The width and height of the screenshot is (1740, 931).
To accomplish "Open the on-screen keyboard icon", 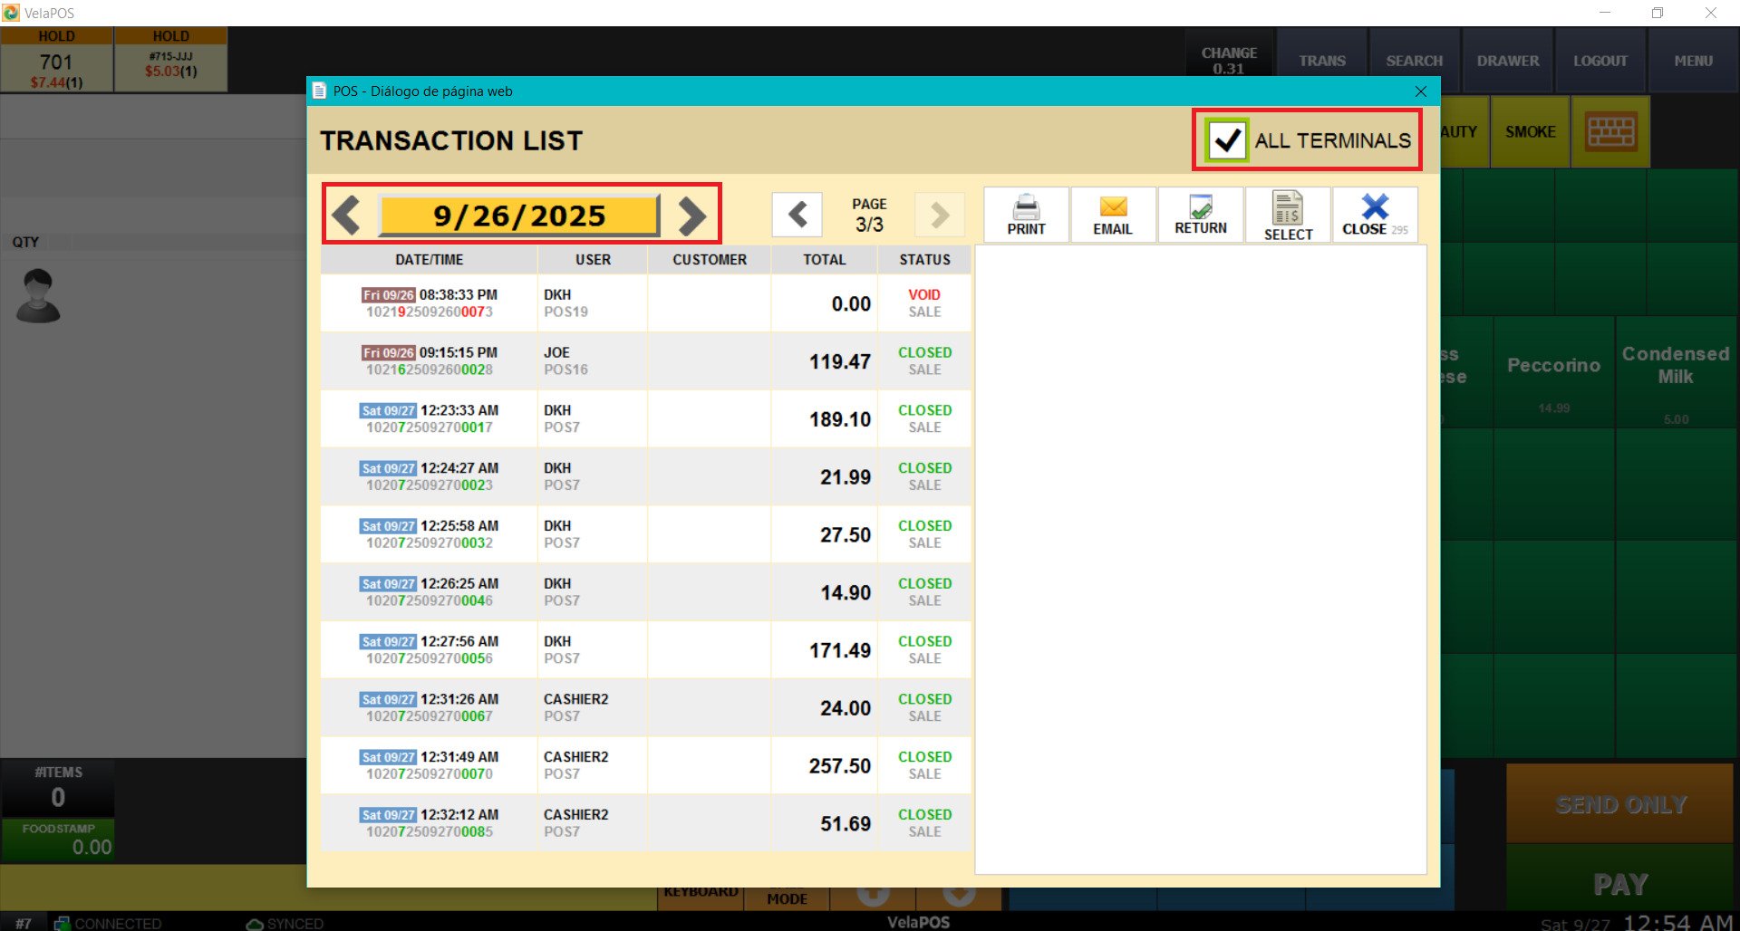I will (x=1610, y=132).
